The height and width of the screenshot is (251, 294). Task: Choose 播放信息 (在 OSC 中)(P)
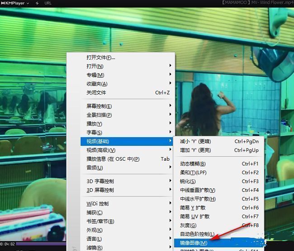point(127,159)
